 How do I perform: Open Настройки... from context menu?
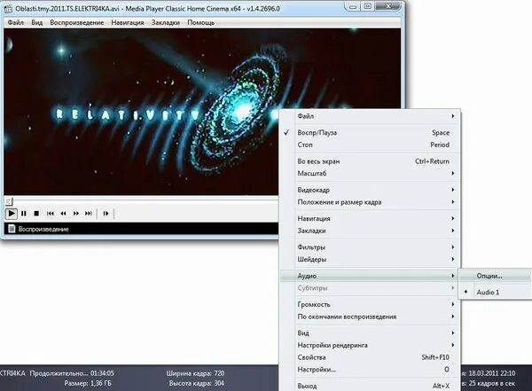pyautogui.click(x=370, y=370)
